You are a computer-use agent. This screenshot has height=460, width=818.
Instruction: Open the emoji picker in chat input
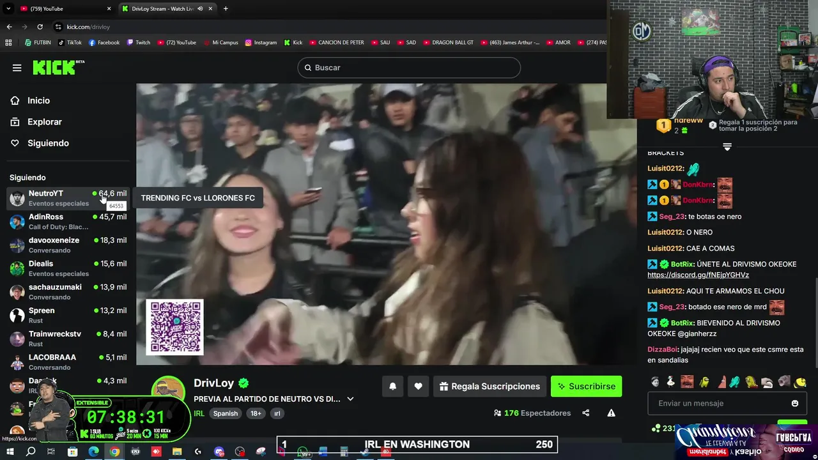click(795, 403)
